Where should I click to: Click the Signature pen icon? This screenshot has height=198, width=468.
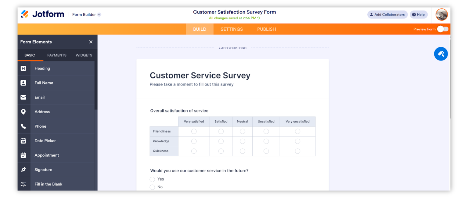23,170
